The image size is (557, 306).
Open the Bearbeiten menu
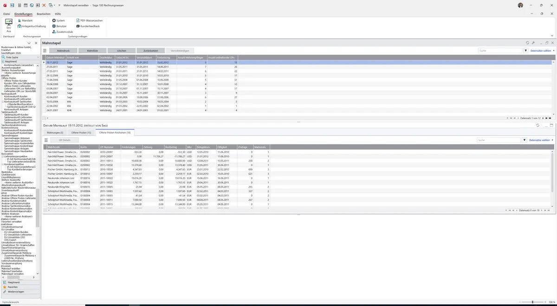pos(44,14)
